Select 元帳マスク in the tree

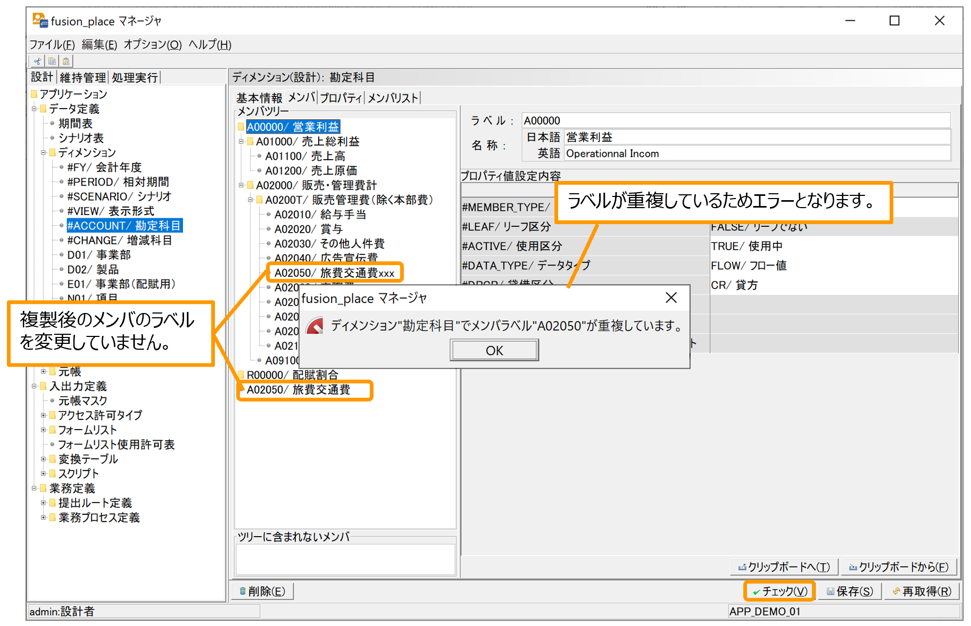tap(82, 400)
